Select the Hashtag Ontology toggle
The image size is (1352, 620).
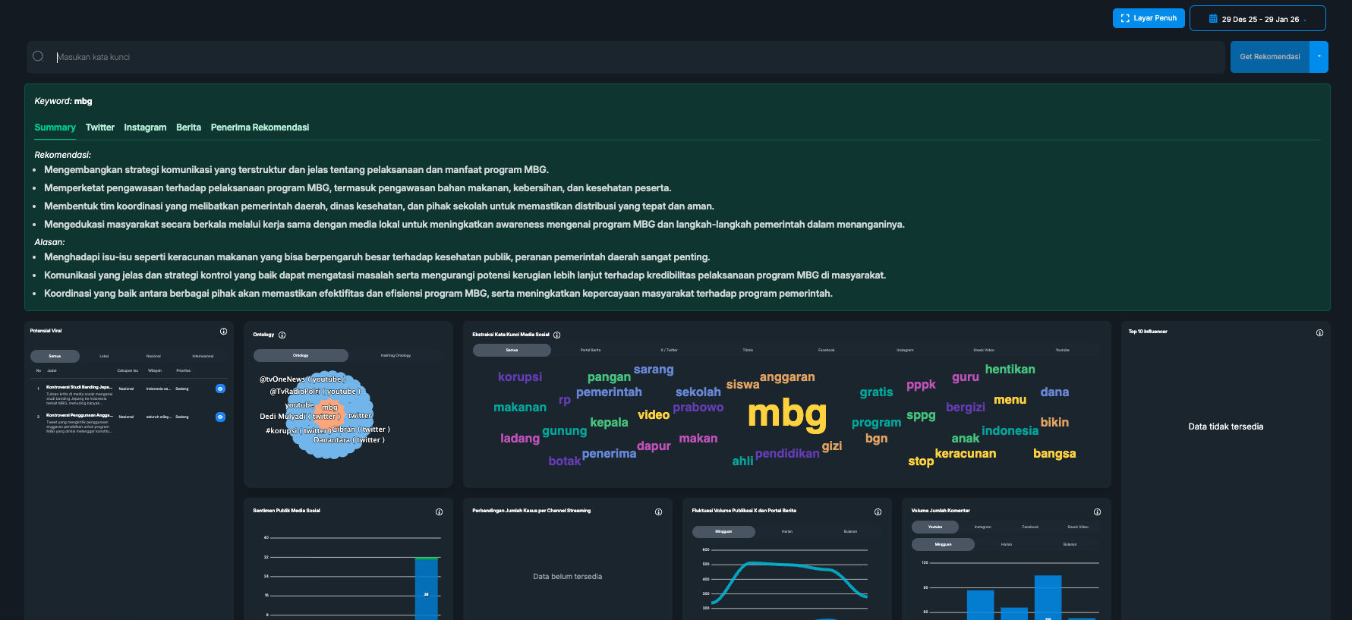(396, 355)
